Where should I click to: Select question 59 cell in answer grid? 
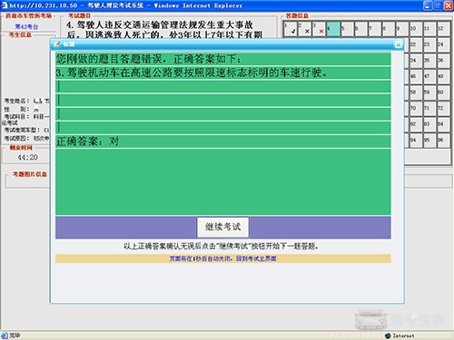430,92
